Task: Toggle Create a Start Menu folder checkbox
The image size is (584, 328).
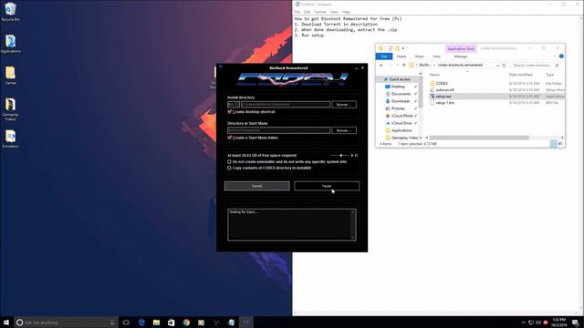Action: [229, 138]
